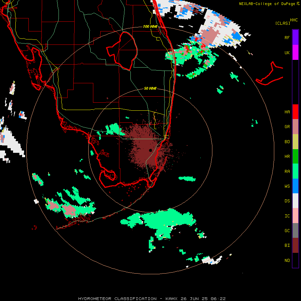Click the IC pink legend swatch

295,216
